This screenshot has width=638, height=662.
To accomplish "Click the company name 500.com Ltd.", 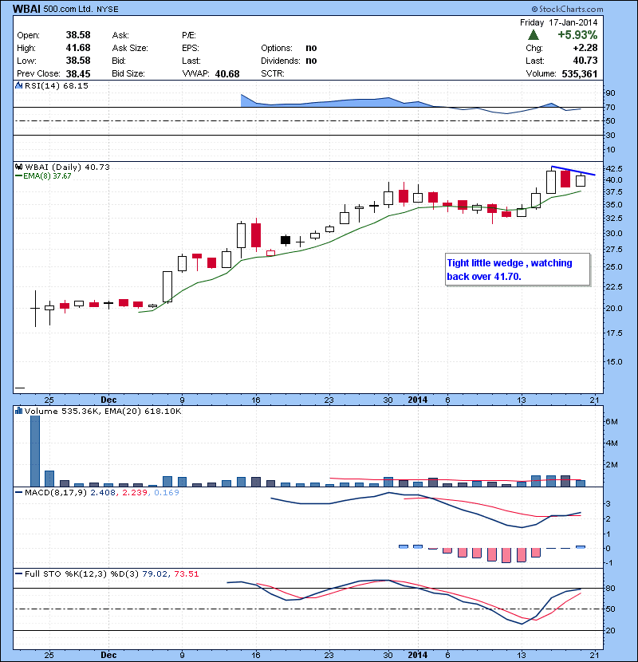I will tap(68, 9).
